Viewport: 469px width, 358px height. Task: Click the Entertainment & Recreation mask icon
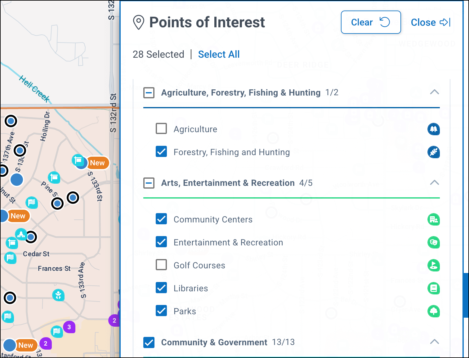[433, 242]
